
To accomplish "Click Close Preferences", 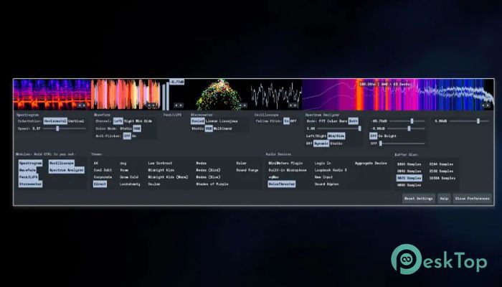I will point(472,199).
